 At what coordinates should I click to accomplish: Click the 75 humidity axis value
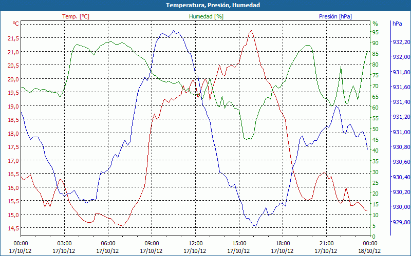[376, 75]
